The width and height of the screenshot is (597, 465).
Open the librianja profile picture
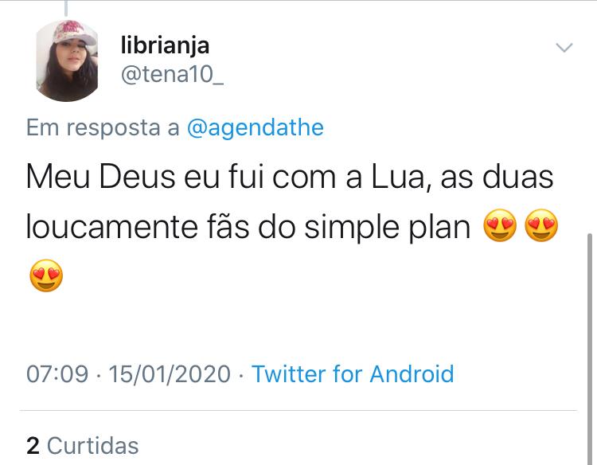click(67, 61)
